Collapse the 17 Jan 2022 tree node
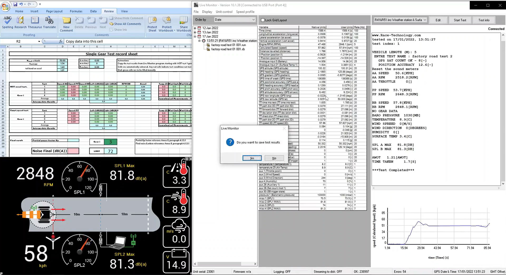The image size is (506, 275). 195,37
